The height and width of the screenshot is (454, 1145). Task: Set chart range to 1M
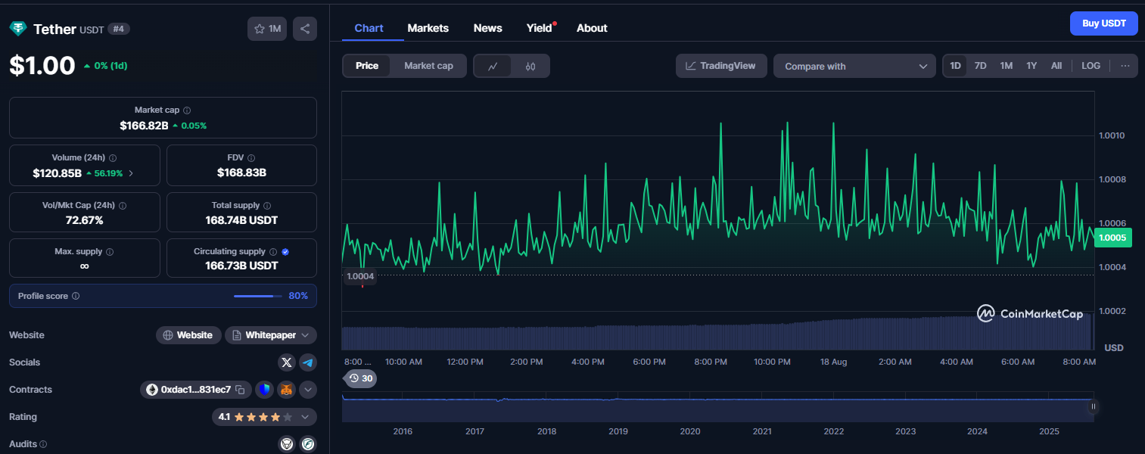[1006, 66]
